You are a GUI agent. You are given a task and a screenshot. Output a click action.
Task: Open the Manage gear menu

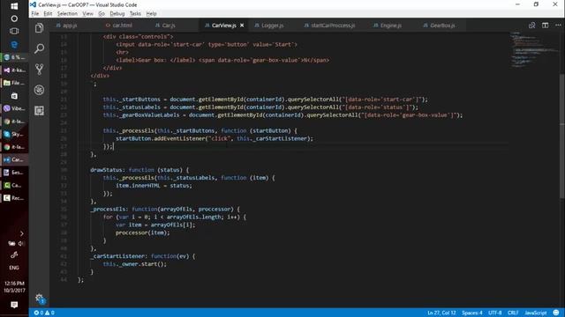(x=39, y=298)
